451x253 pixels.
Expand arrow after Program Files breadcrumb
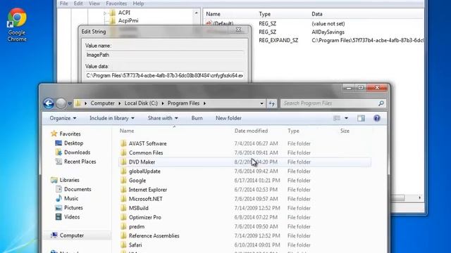(204, 103)
